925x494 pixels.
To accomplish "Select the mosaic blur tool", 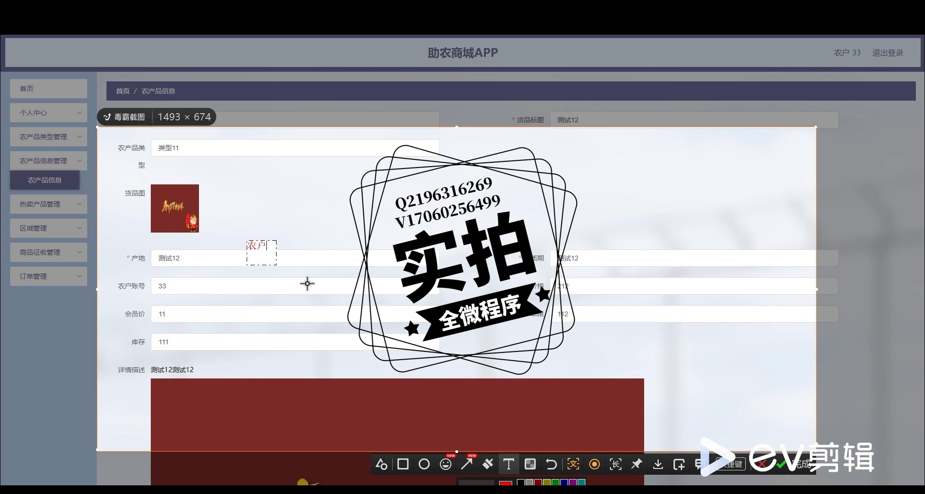I will coord(530,464).
